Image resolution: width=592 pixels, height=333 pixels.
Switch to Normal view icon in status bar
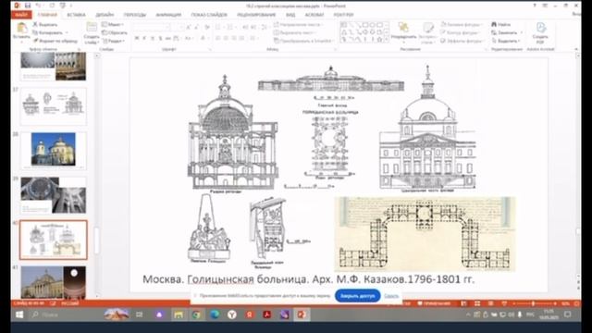[463, 303]
